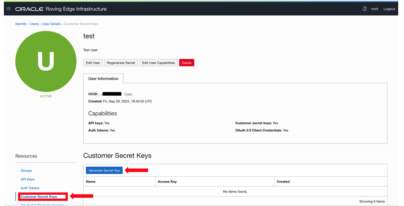
Task: Open the notifications bell
Action: (364, 9)
